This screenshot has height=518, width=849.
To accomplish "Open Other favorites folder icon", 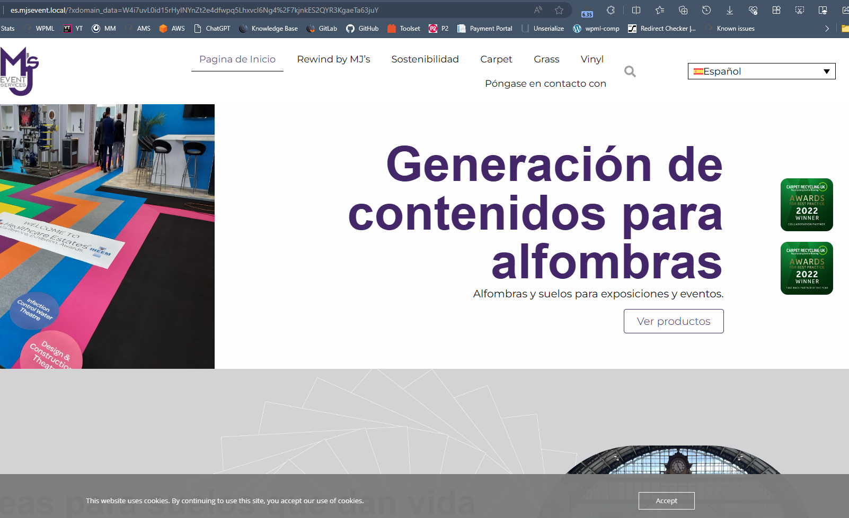I will pos(845,29).
